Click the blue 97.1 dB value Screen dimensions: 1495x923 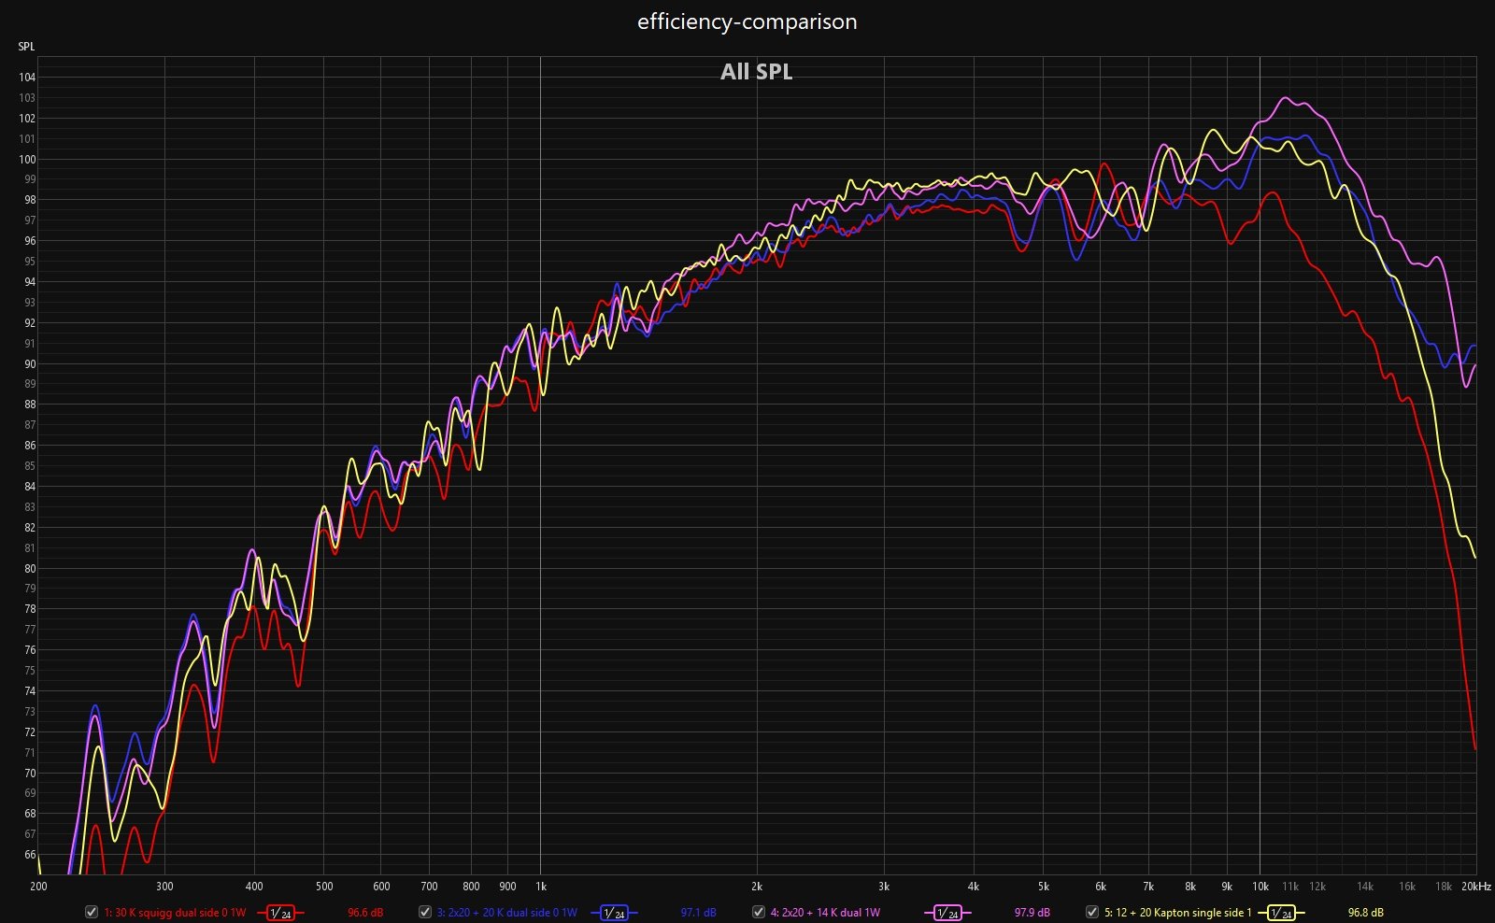pos(699,913)
